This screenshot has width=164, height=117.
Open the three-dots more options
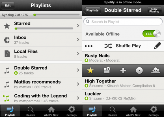(89, 46)
